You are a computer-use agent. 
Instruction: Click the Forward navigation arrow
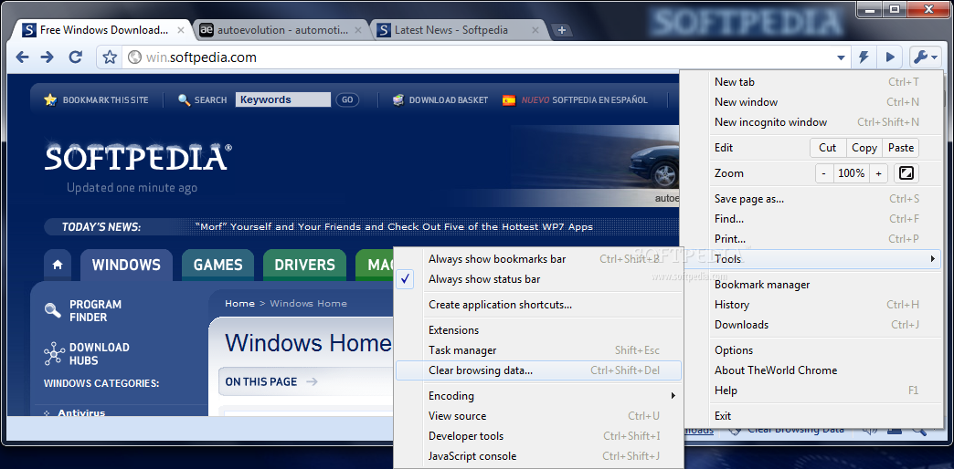tap(47, 57)
